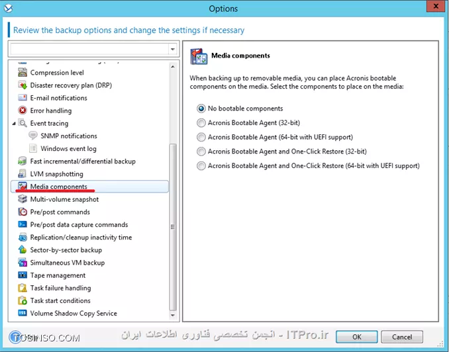Screen dimensions: 449x352
Task: Click the Multi-volume snapshot icon
Action: click(23, 199)
